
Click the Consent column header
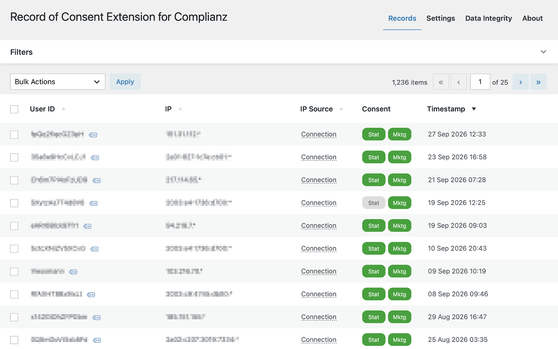(x=376, y=109)
